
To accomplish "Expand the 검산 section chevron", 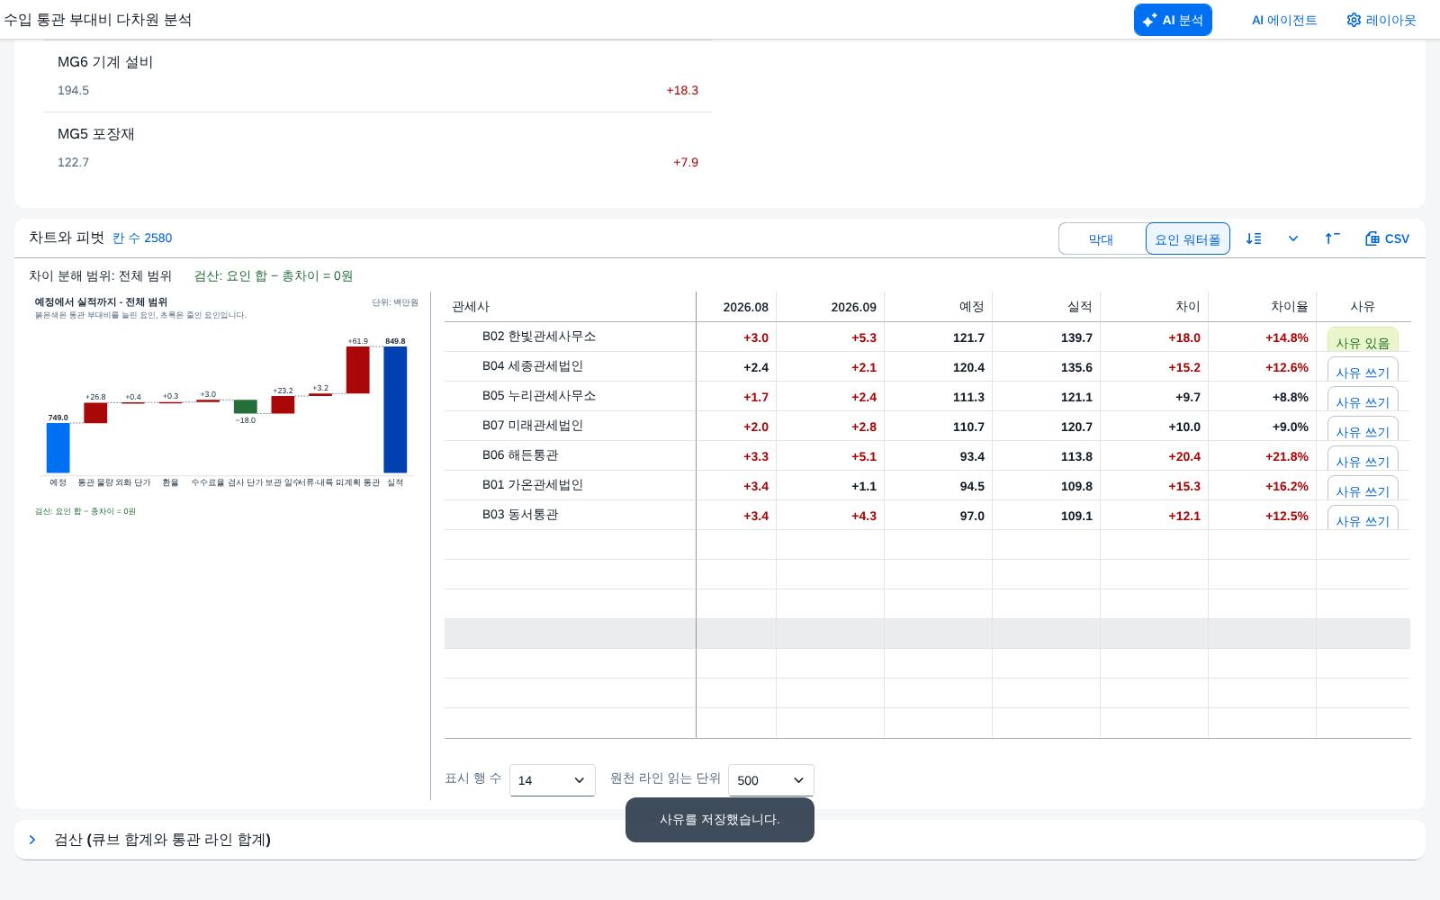I will (x=32, y=840).
